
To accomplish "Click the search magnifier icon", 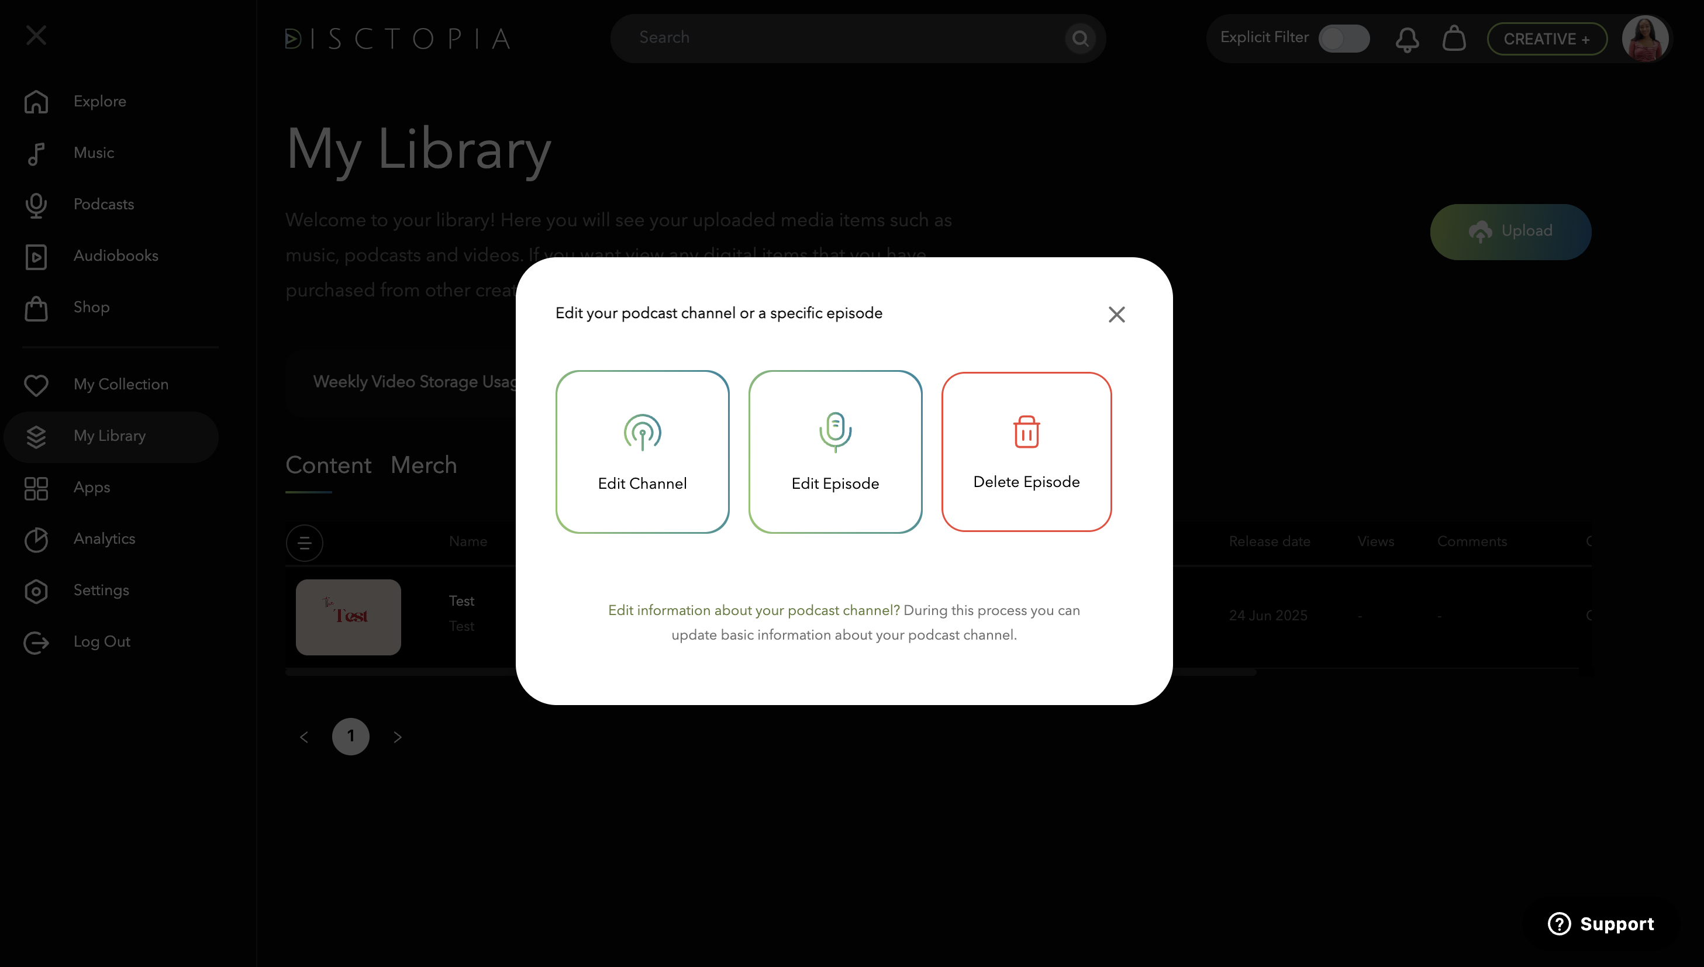I will [x=1080, y=39].
